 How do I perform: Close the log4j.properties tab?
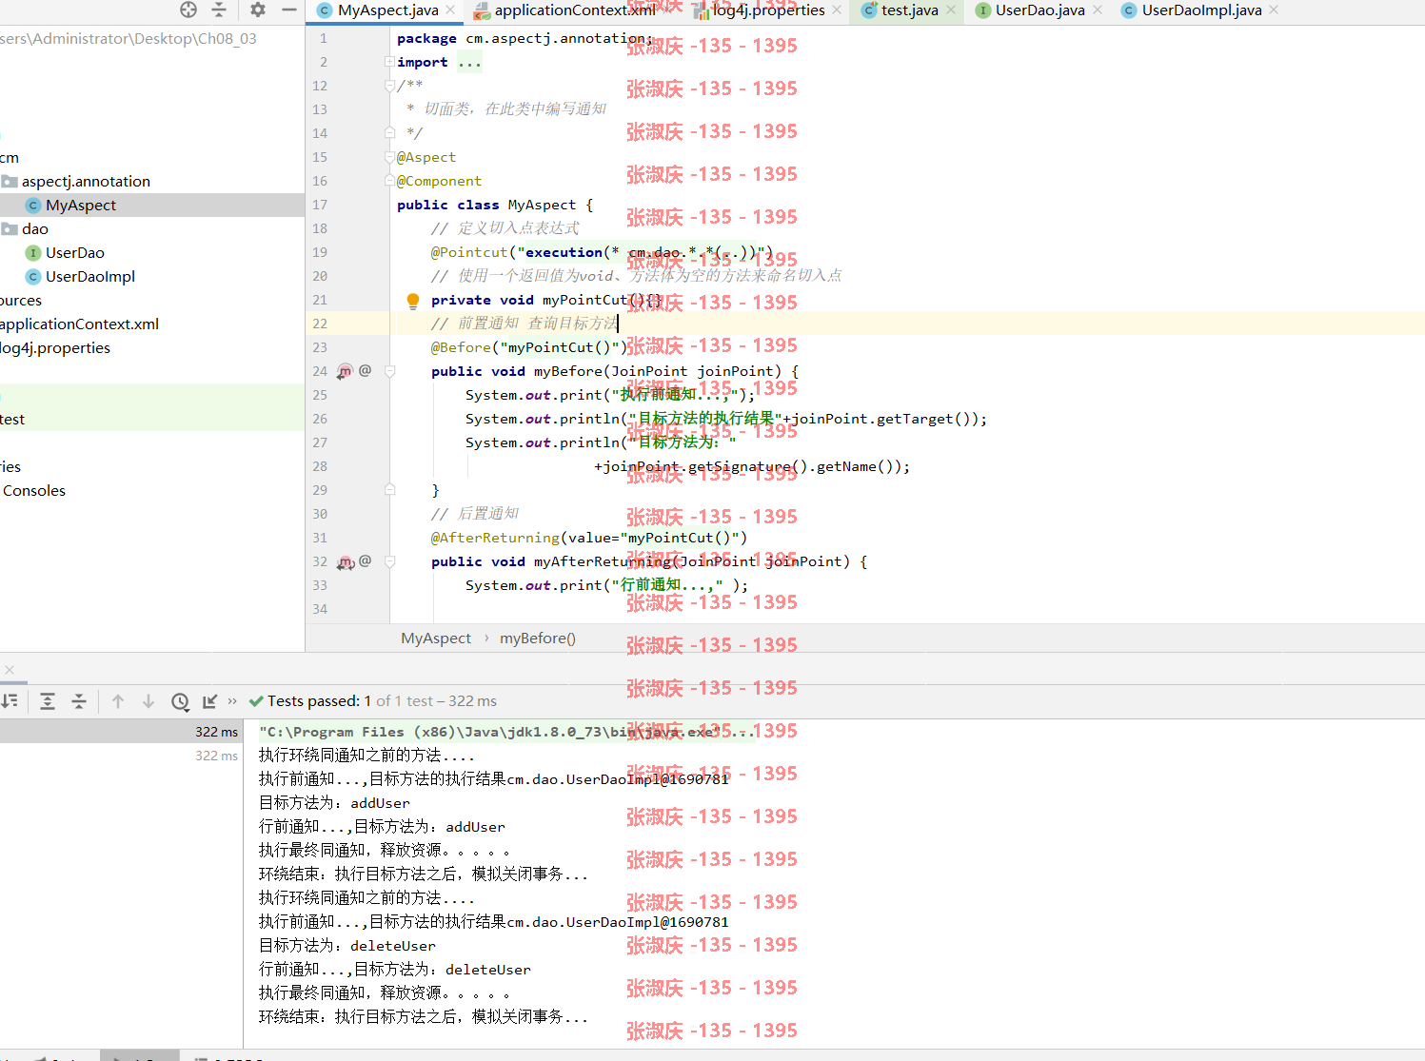coord(837,10)
